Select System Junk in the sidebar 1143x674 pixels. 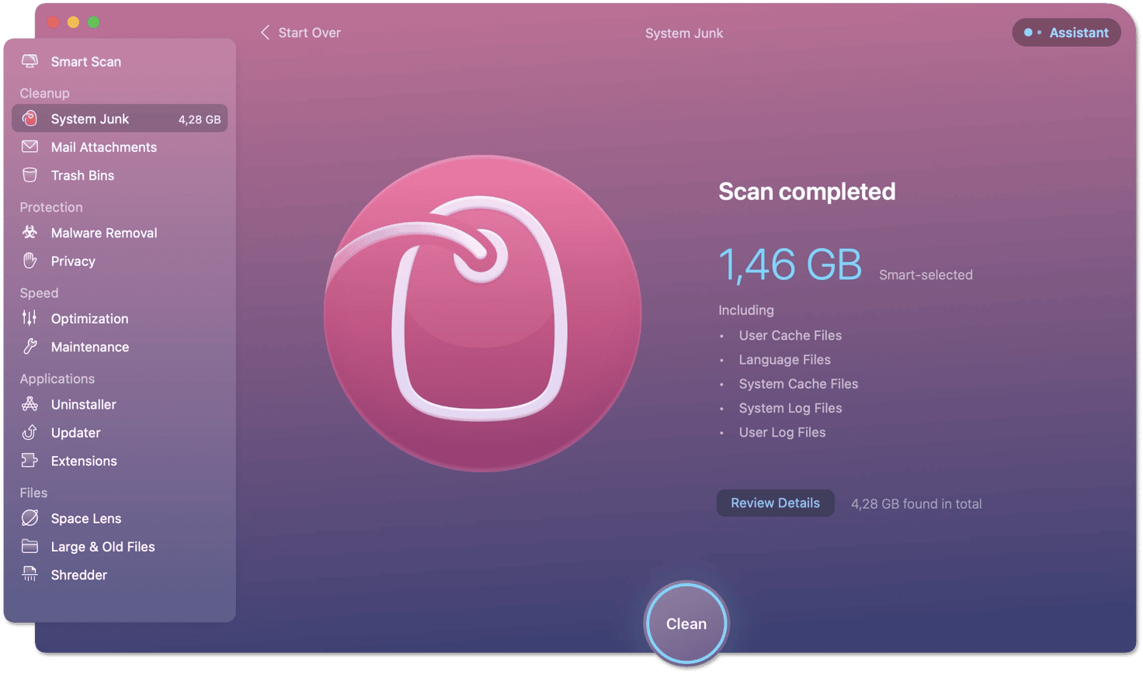120,119
